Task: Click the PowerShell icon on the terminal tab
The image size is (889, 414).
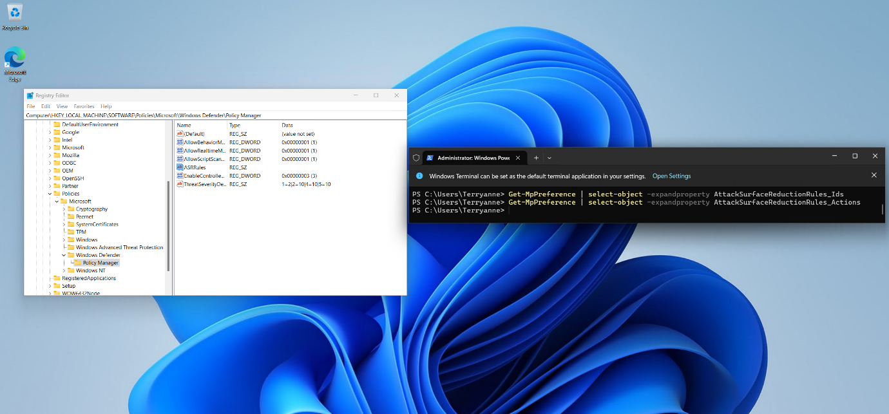Action: (x=430, y=157)
